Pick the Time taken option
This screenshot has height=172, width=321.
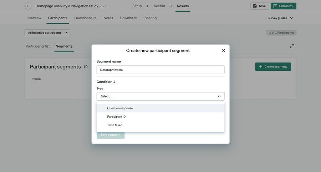click(115, 125)
